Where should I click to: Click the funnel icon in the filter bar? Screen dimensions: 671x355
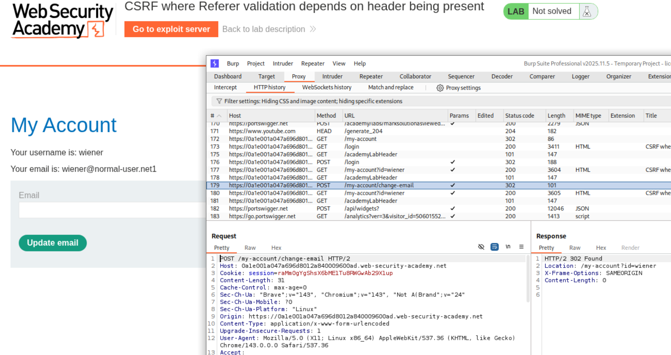tap(219, 101)
